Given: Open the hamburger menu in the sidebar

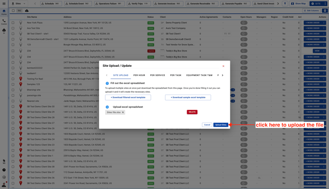Looking at the screenshot, I should coord(4,3).
